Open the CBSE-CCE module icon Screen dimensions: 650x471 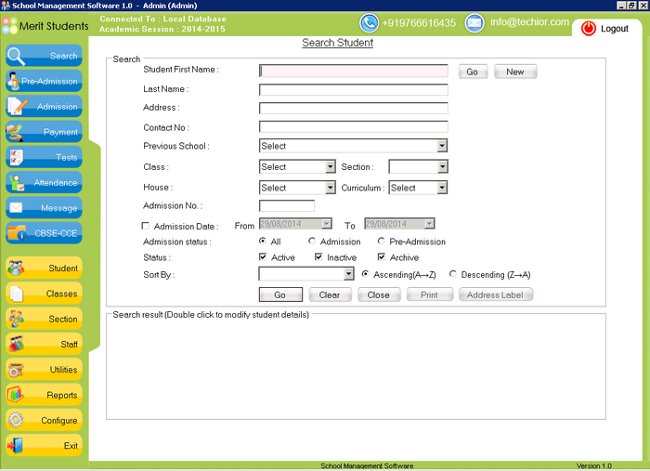click(19, 233)
